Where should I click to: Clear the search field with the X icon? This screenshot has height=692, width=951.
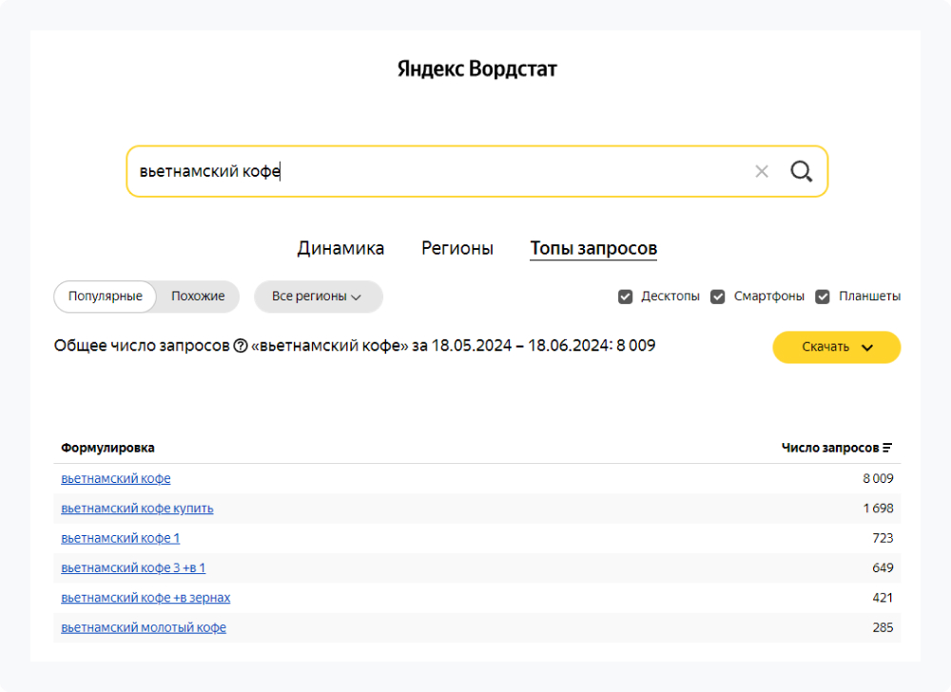point(762,171)
